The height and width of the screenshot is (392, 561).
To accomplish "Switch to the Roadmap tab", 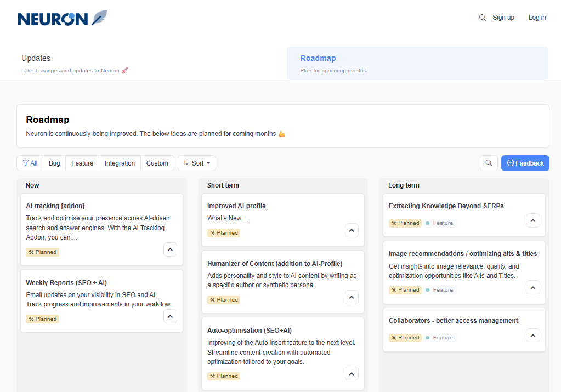I will [417, 63].
